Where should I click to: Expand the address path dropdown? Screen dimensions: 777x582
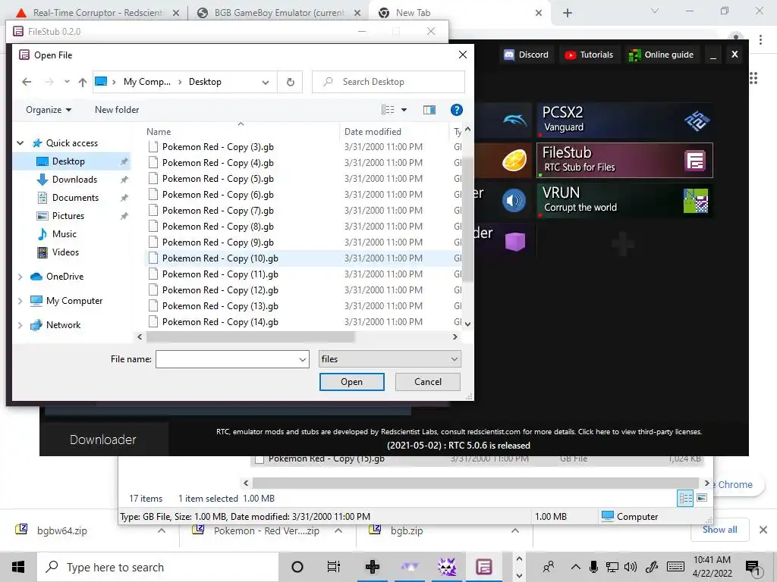pos(266,82)
